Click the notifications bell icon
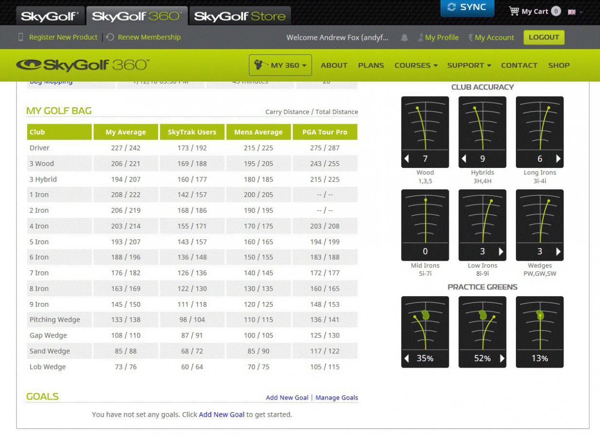Screen dimensions: 600x437 (405, 37)
